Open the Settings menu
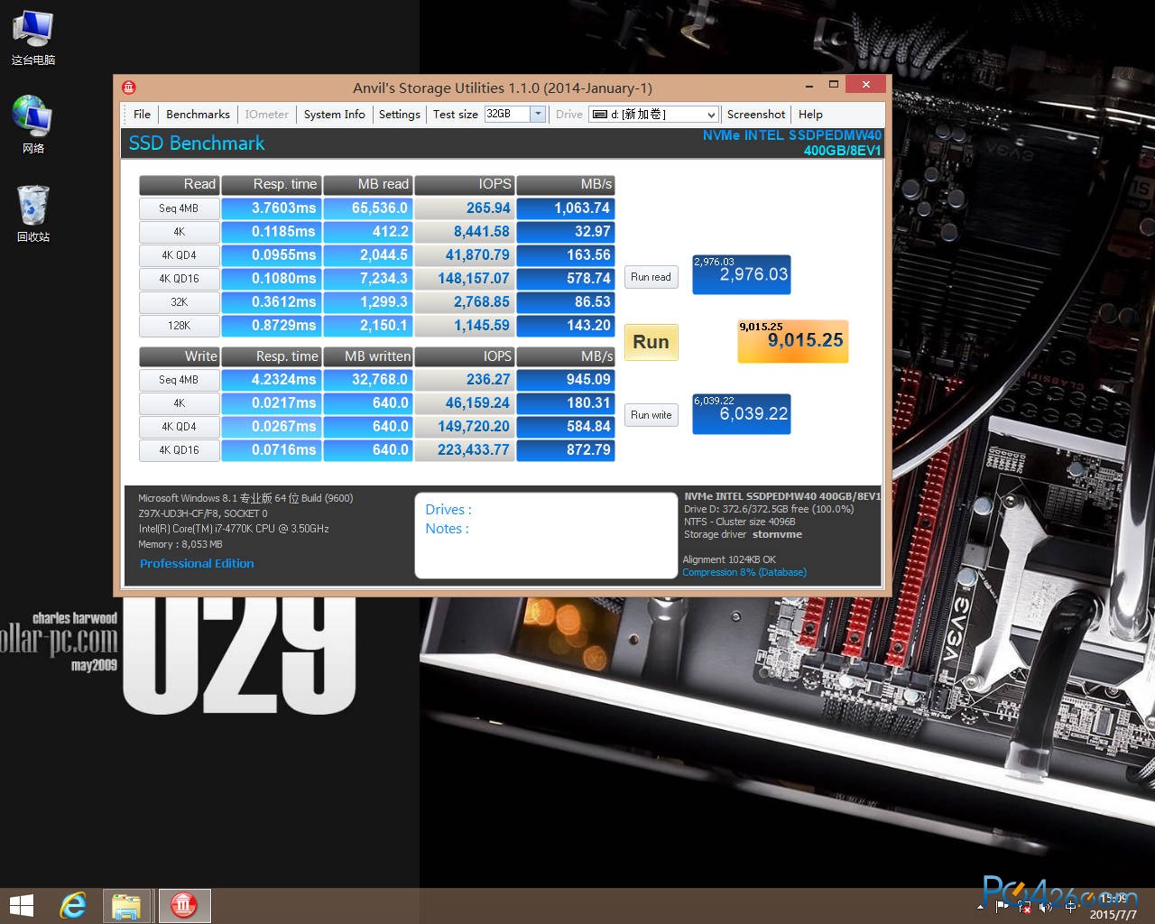Image resolution: width=1155 pixels, height=924 pixels. click(399, 115)
